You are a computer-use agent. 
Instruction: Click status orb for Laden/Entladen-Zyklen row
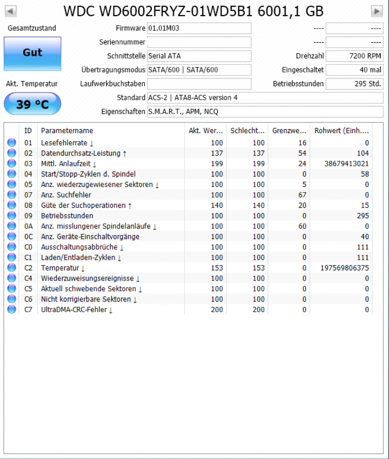(x=12, y=257)
